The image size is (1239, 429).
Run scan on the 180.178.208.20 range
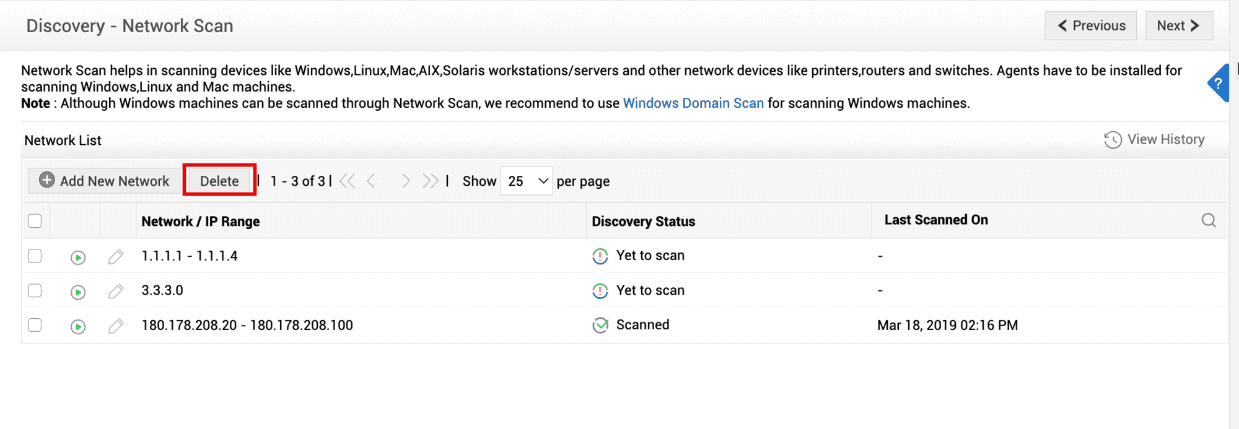pos(78,326)
